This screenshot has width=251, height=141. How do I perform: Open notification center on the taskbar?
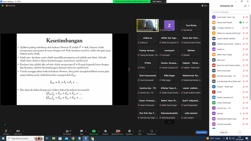point(247,138)
